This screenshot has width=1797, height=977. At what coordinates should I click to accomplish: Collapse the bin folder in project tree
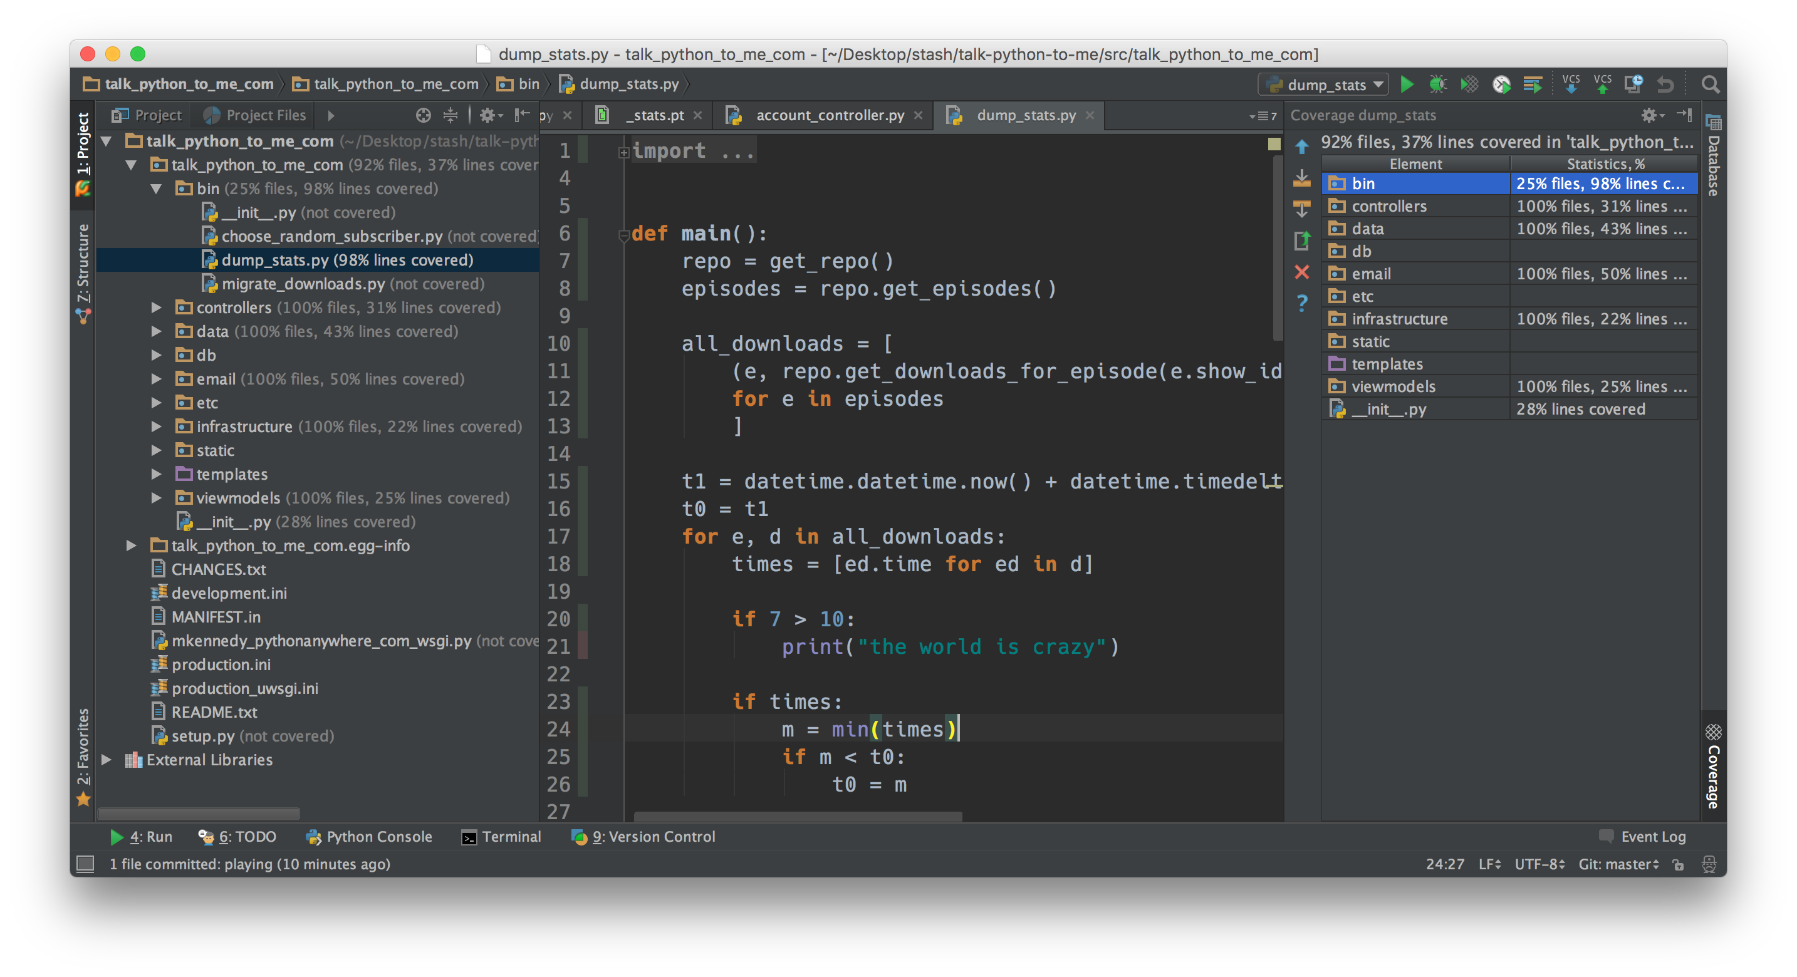156,189
